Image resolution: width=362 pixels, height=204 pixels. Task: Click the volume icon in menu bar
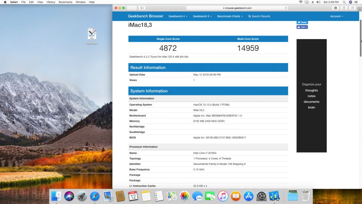pos(318,2)
